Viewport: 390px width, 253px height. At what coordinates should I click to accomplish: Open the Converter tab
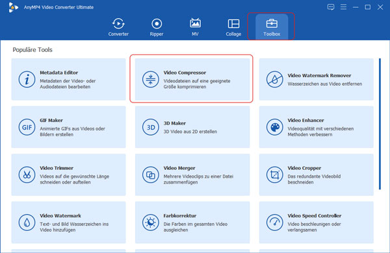(118, 27)
